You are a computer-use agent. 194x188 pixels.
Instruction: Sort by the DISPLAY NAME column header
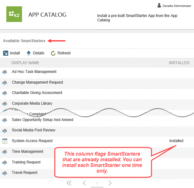26,63
